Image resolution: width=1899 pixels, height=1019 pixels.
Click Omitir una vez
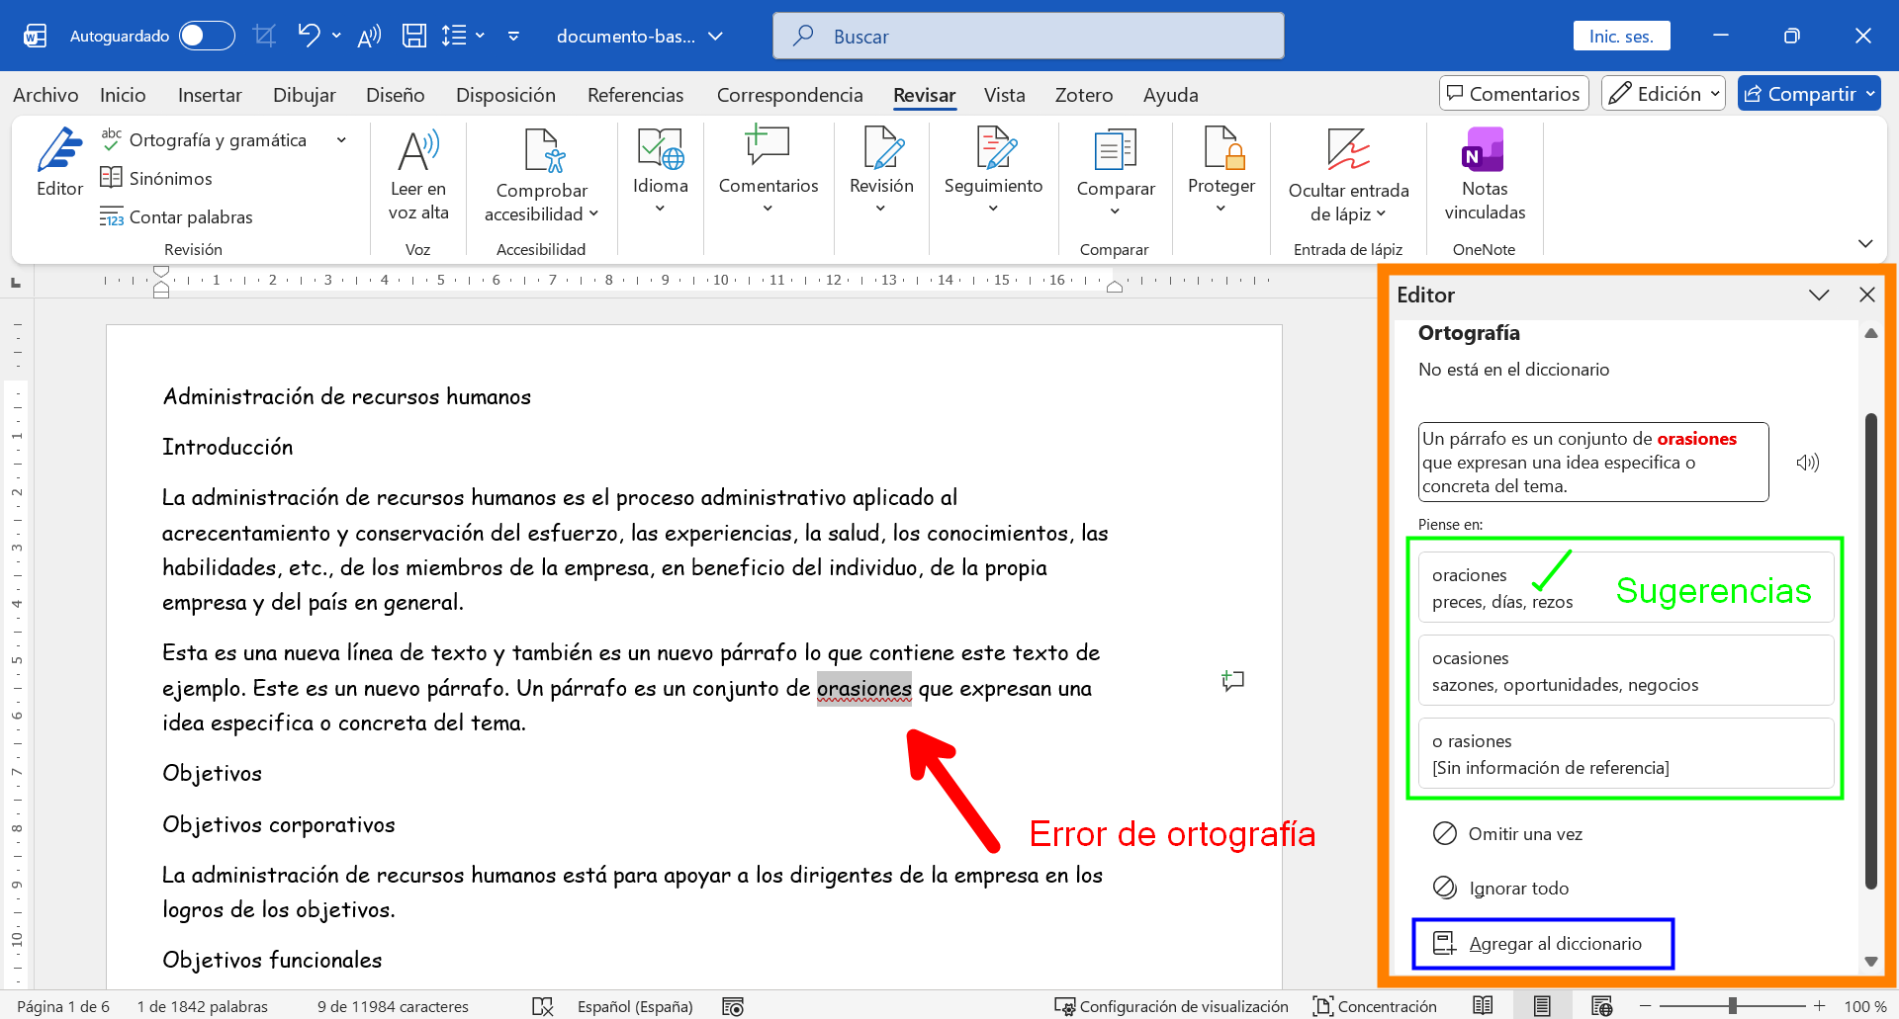[1525, 833]
